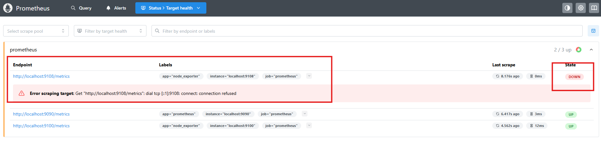Image resolution: width=601 pixels, height=146 pixels.
Task: Open the Select scrape pool dropdown
Action: point(36,31)
